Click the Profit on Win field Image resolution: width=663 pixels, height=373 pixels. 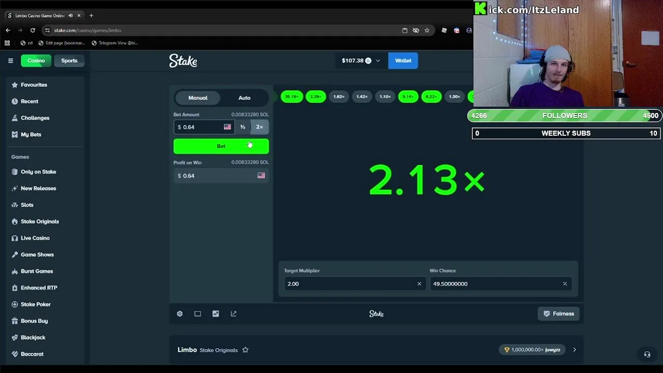pyautogui.click(x=221, y=176)
